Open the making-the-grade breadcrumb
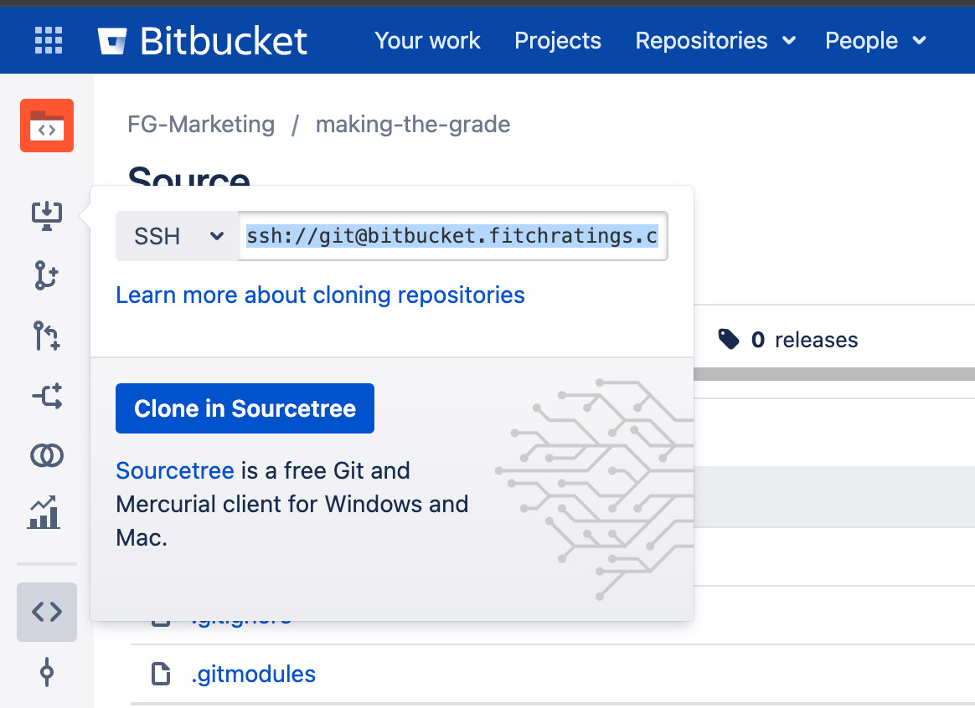The image size is (975, 708). point(413,124)
